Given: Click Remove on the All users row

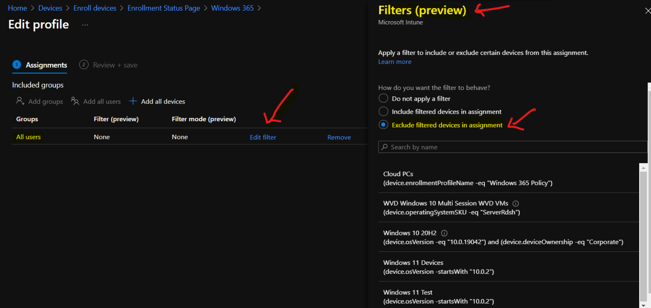Looking at the screenshot, I should 339,137.
